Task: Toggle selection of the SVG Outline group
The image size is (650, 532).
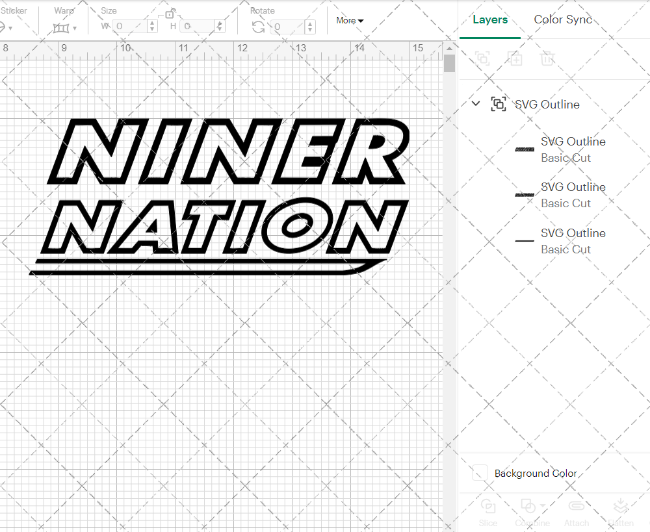Action: [499, 104]
